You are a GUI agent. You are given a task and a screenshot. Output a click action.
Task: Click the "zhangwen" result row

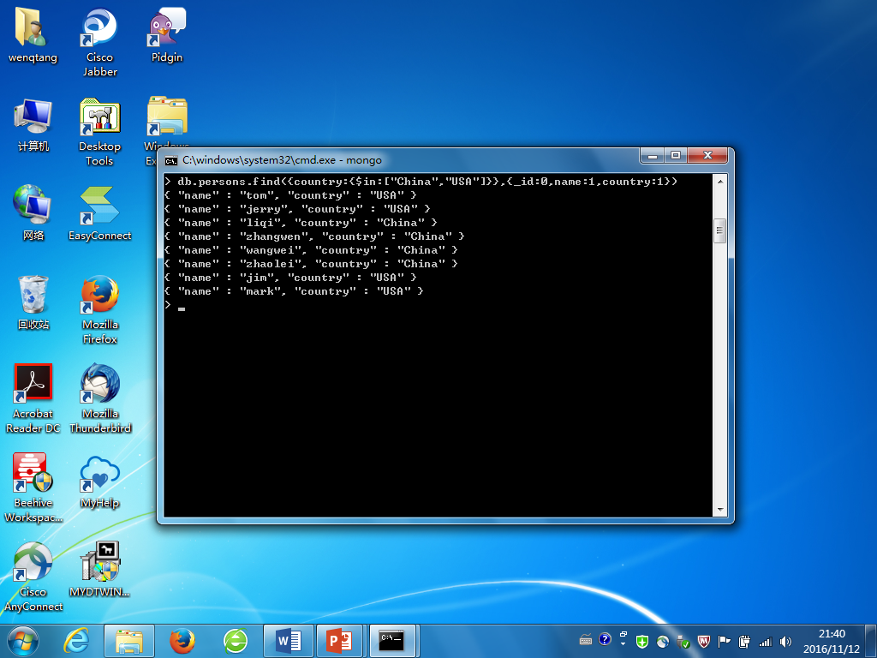pyautogui.click(x=314, y=236)
